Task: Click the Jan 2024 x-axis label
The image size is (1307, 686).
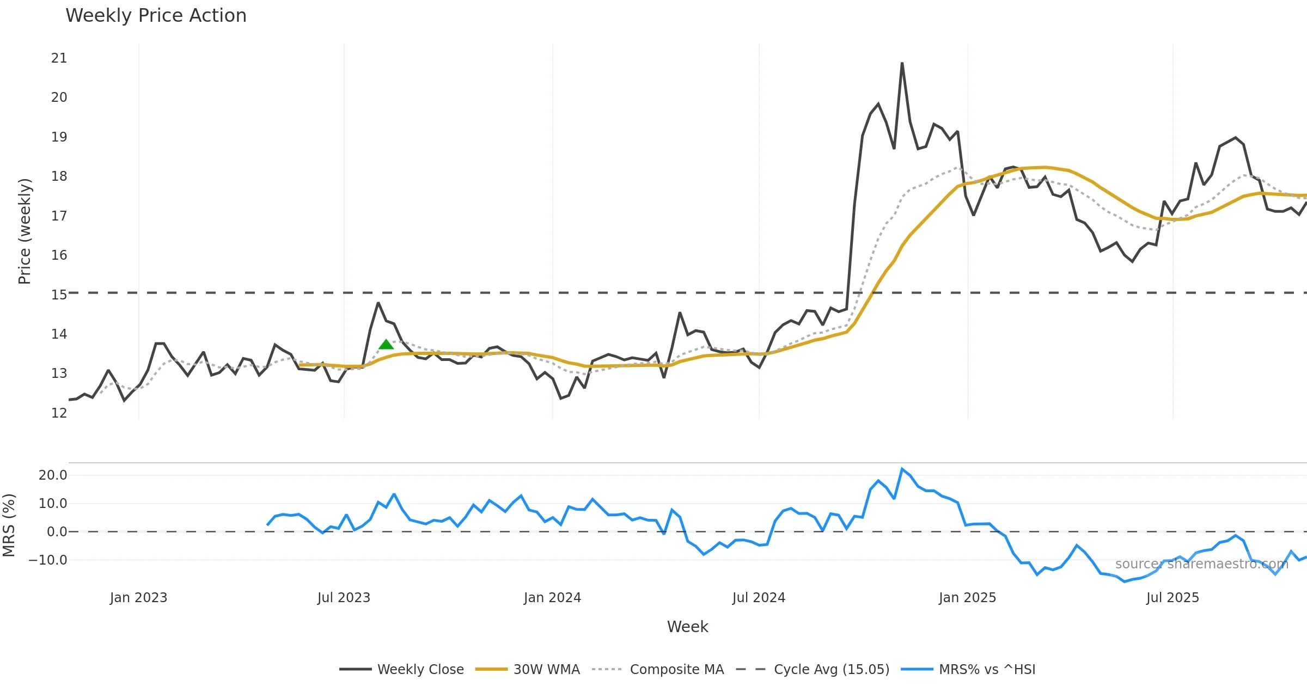Action: [552, 598]
